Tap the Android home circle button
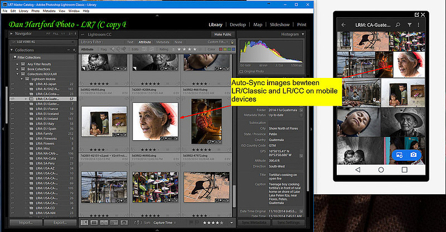This screenshot has width=446, height=232. [381, 170]
